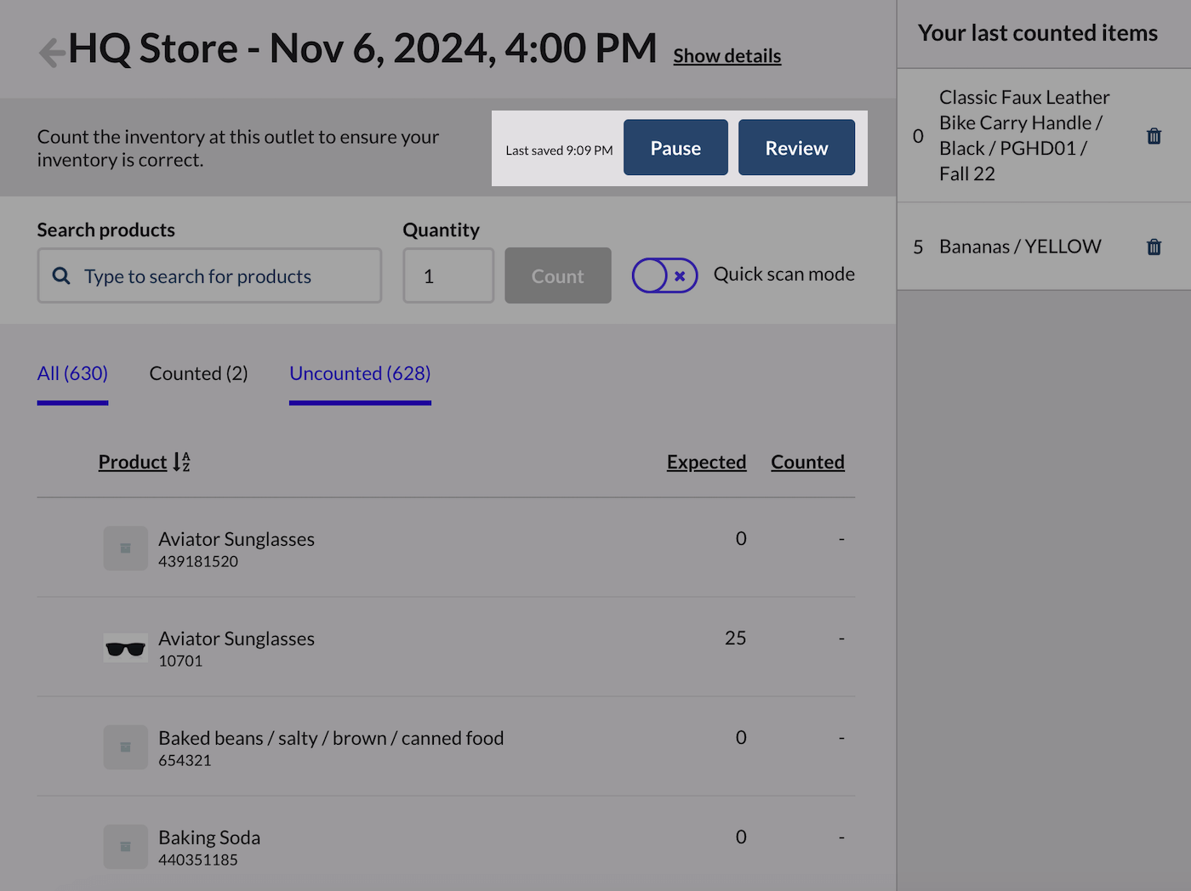This screenshot has width=1191, height=891.
Task: Open the Show details link
Action: tap(727, 56)
